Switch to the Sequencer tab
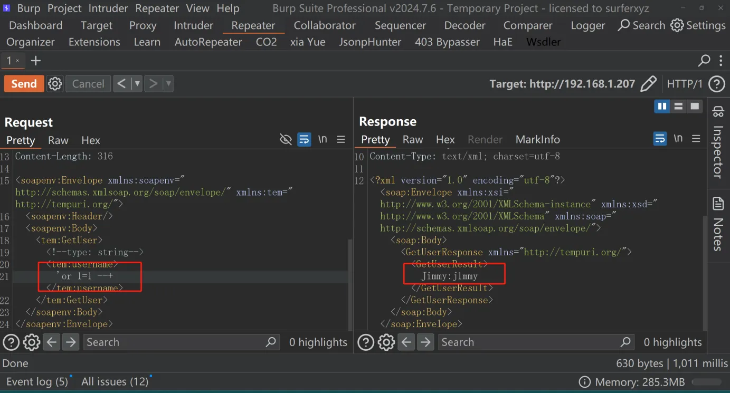730x393 pixels. pos(401,25)
